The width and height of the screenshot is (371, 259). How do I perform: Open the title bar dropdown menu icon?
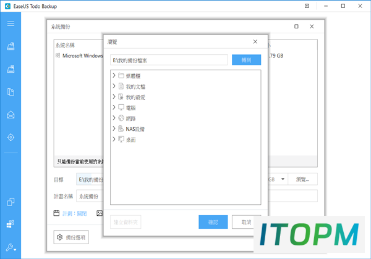point(307,6)
